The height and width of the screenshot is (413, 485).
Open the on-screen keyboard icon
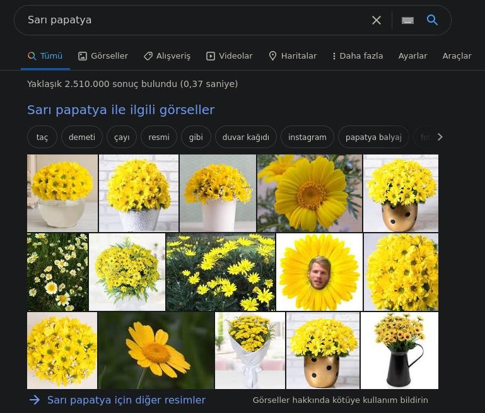click(x=407, y=20)
